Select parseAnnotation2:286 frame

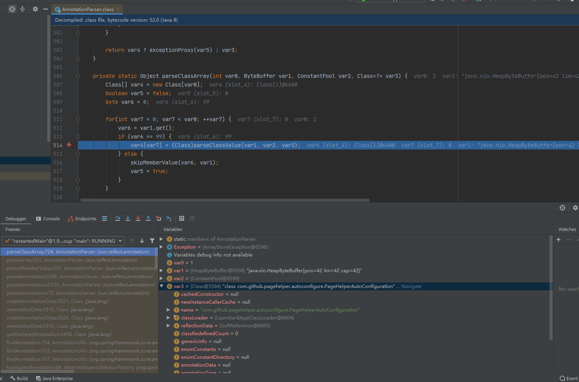(x=78, y=277)
